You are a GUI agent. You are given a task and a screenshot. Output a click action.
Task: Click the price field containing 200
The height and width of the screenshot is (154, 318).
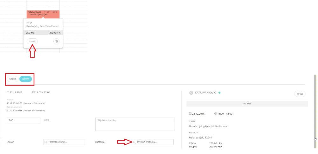coord(24,120)
